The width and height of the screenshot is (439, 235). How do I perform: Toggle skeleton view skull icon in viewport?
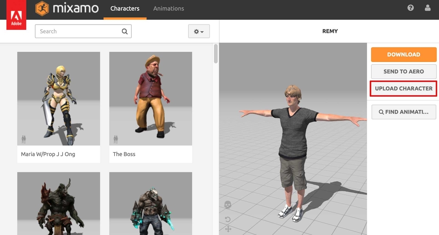pyautogui.click(x=228, y=204)
